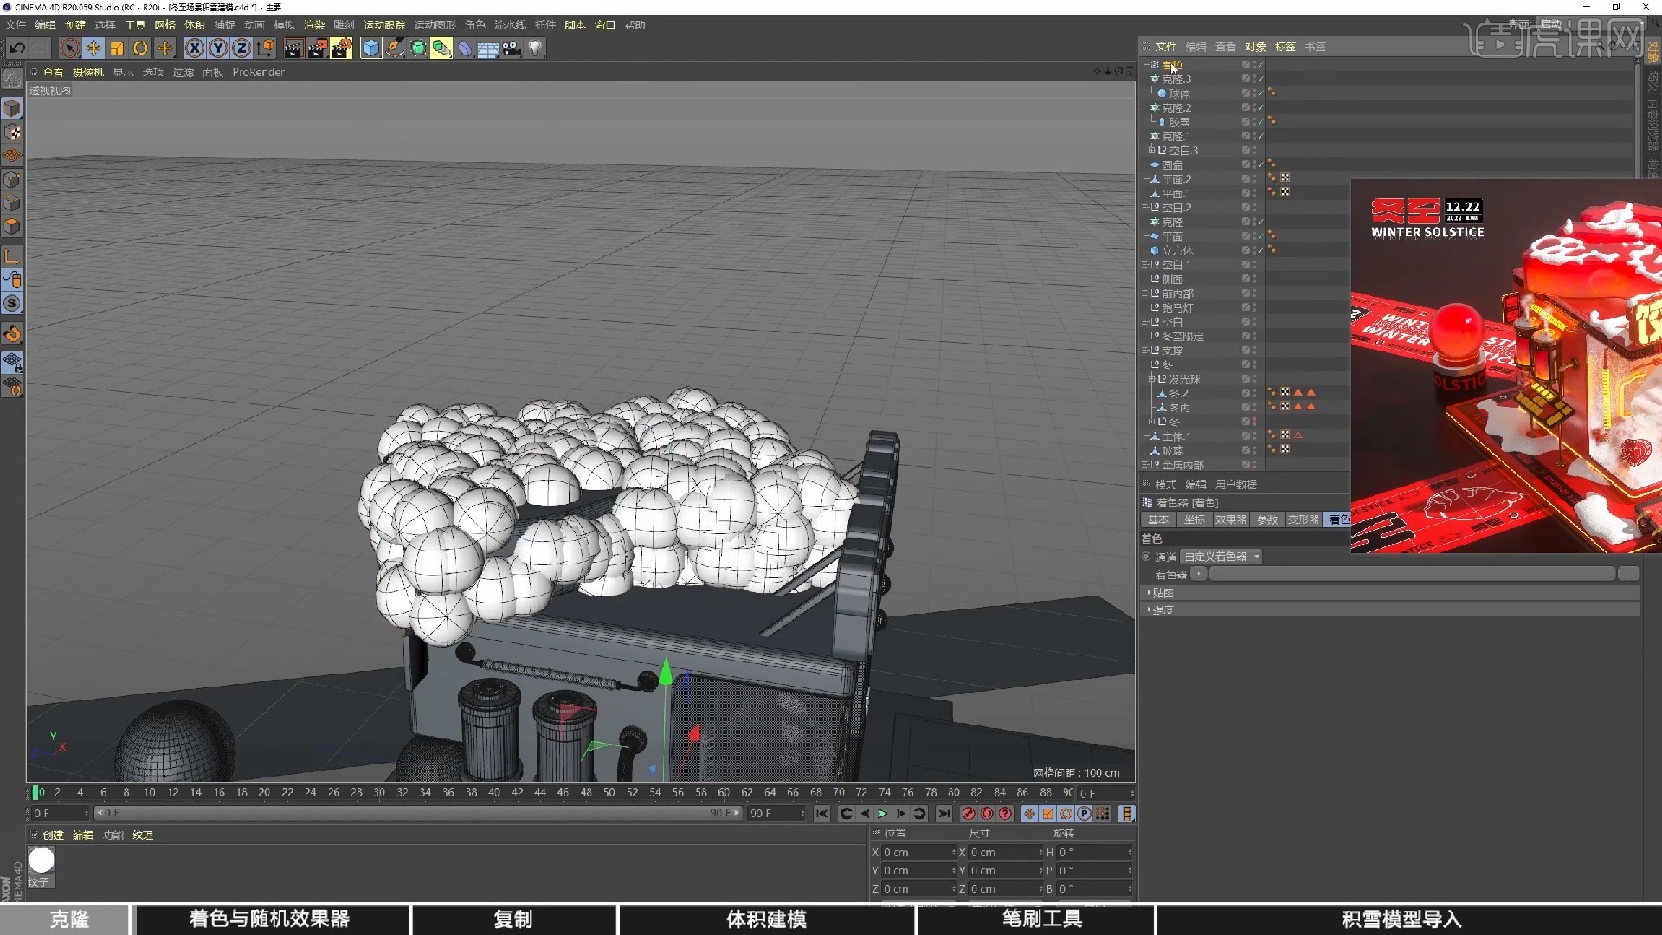1662x935 pixels.
Task: Click the 着色器 arrow button
Action: [1199, 574]
